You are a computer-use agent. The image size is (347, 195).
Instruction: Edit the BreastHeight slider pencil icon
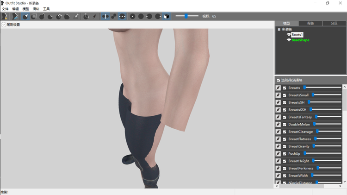pos(278,161)
